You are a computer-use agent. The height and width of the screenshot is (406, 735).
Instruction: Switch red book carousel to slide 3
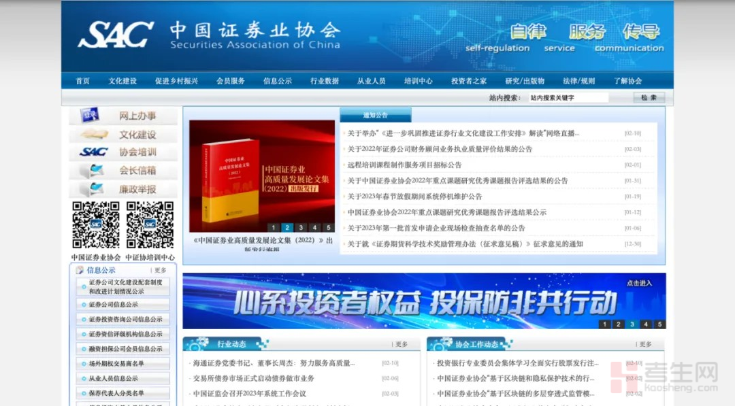301,228
